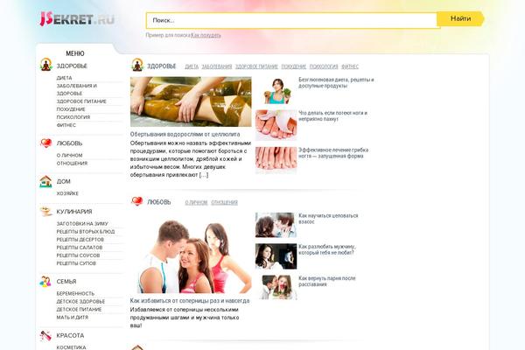525x350 pixels.
Task: Open the gluten-free diet article thumbnail
Action: (276, 91)
